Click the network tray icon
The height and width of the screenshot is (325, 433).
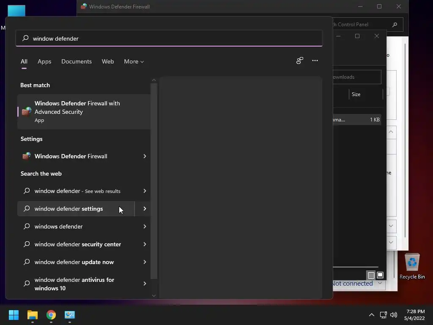[383, 315]
